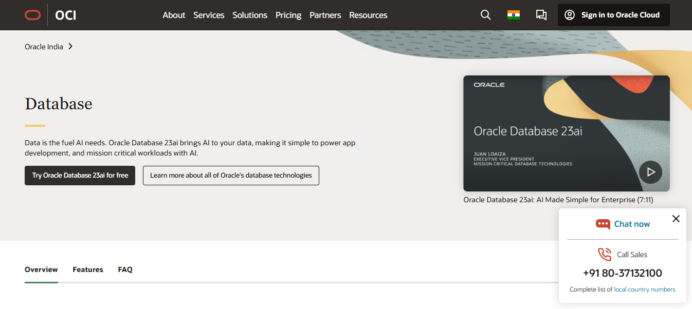
Task: Close the Chat now popup
Action: tap(676, 219)
